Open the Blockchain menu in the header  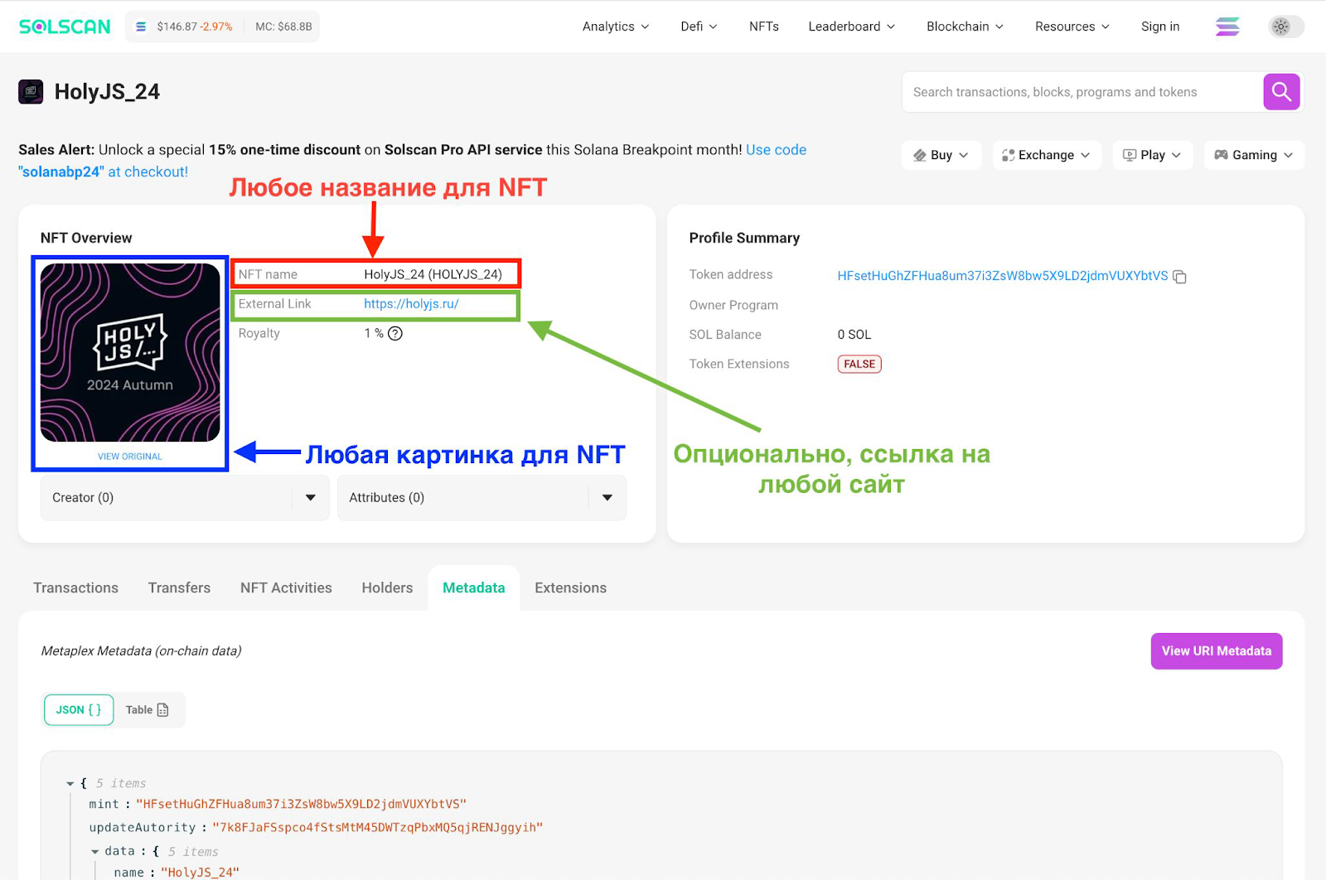[964, 26]
